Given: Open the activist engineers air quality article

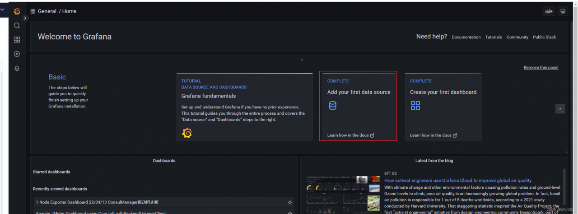Looking at the screenshot, I should (x=458, y=181).
